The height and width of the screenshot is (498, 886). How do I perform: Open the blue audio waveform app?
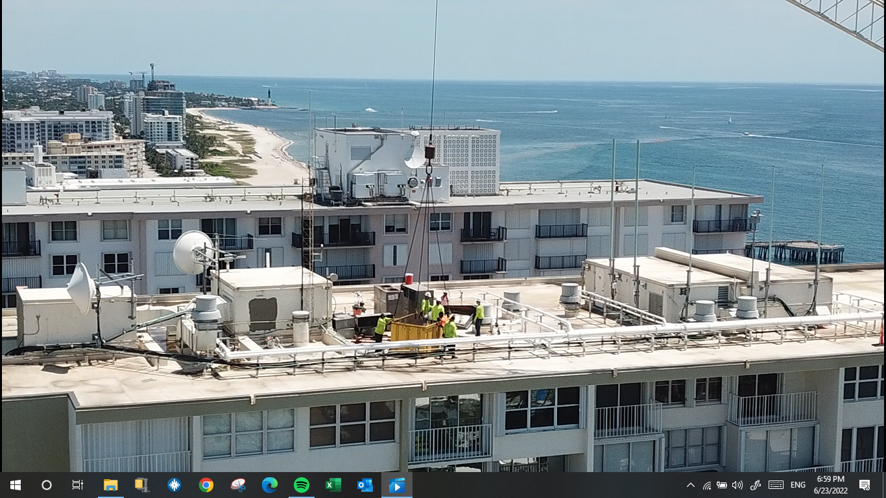pyautogui.click(x=174, y=485)
